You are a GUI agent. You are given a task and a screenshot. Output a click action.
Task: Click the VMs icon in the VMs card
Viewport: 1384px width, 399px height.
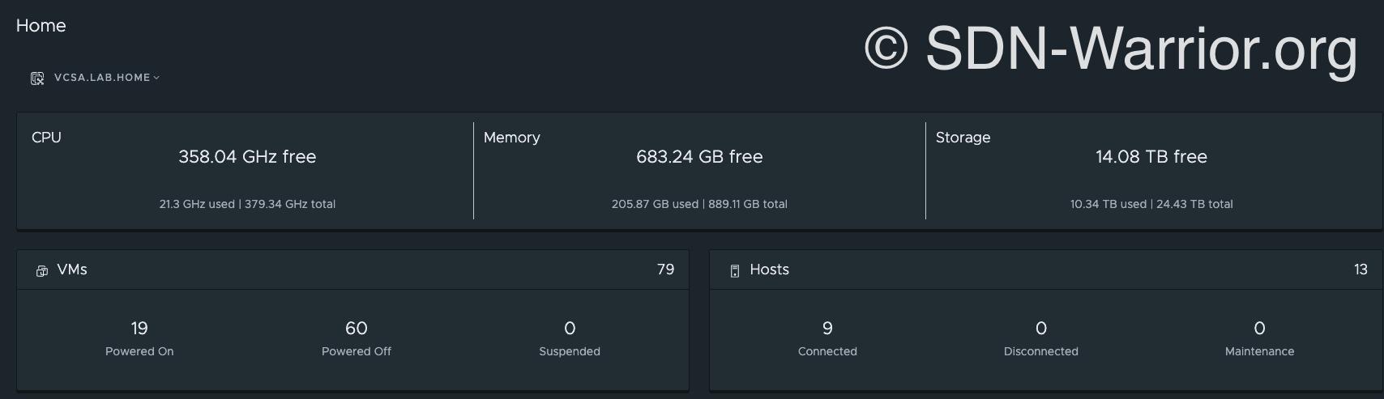click(x=42, y=271)
